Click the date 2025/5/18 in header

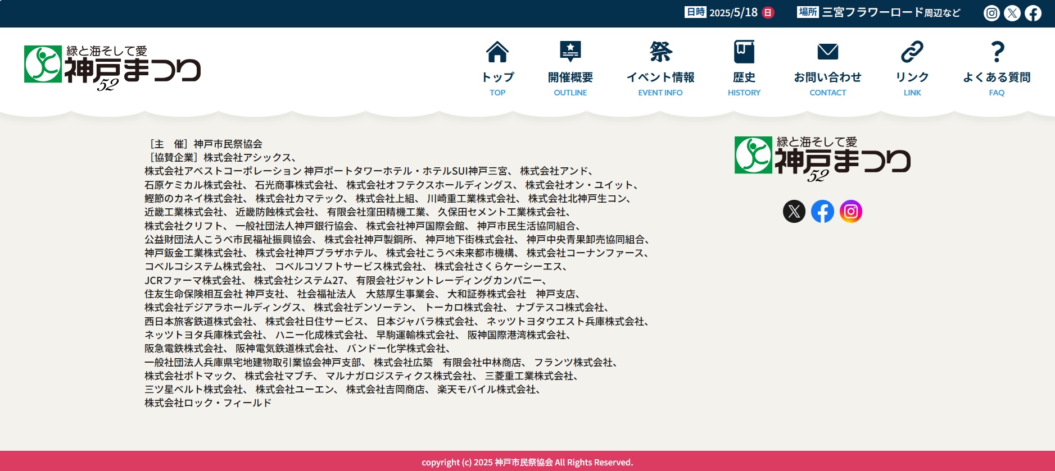point(733,12)
